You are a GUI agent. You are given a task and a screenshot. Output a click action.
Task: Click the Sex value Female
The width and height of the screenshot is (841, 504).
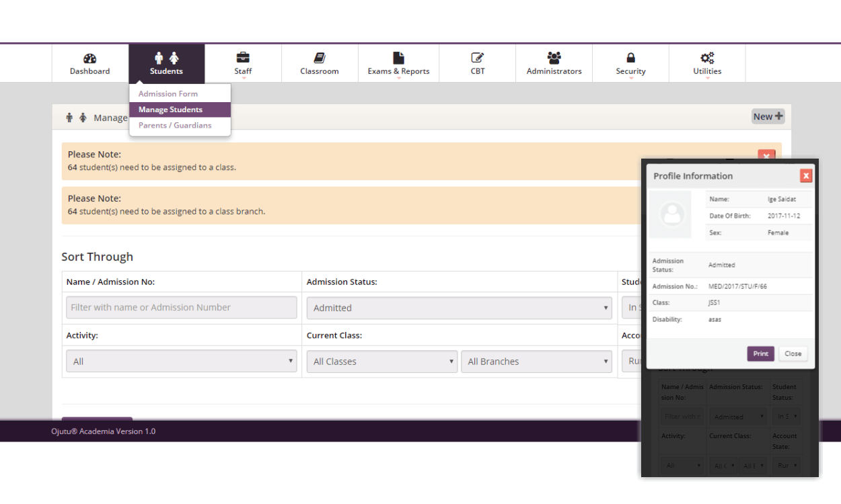click(x=778, y=233)
